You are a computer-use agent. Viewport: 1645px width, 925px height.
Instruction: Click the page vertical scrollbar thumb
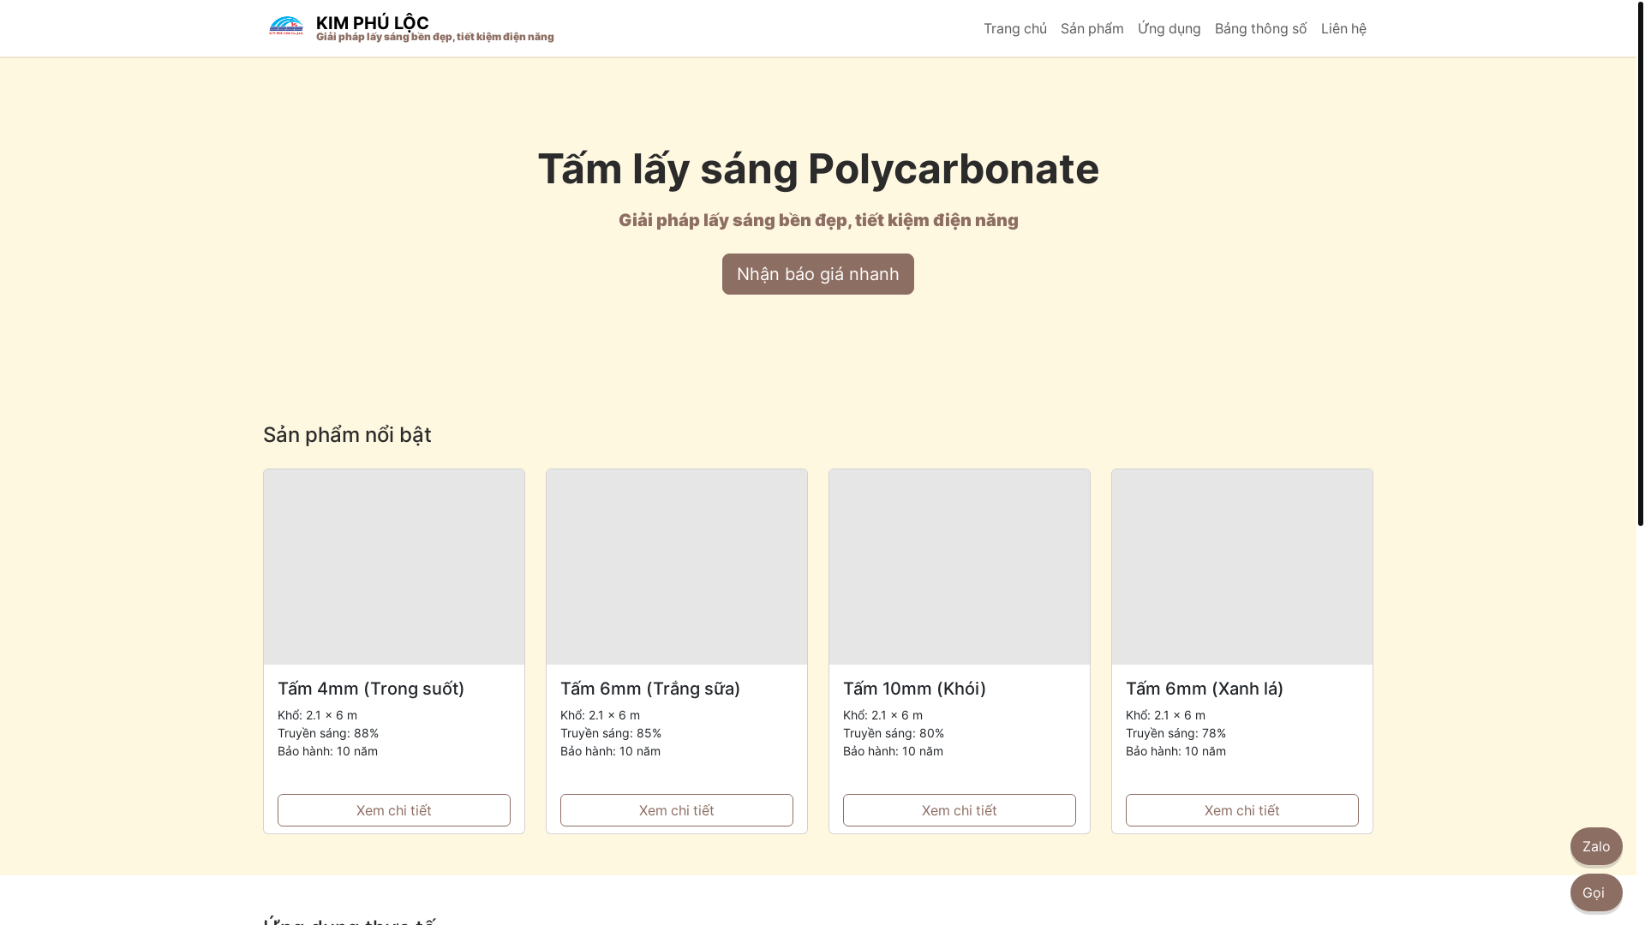(1641, 263)
